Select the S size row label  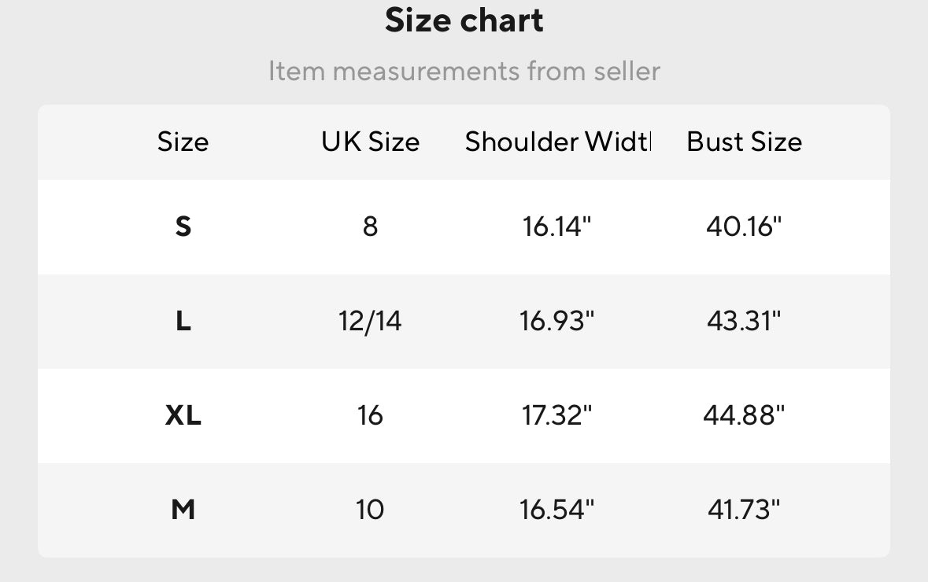tap(183, 227)
